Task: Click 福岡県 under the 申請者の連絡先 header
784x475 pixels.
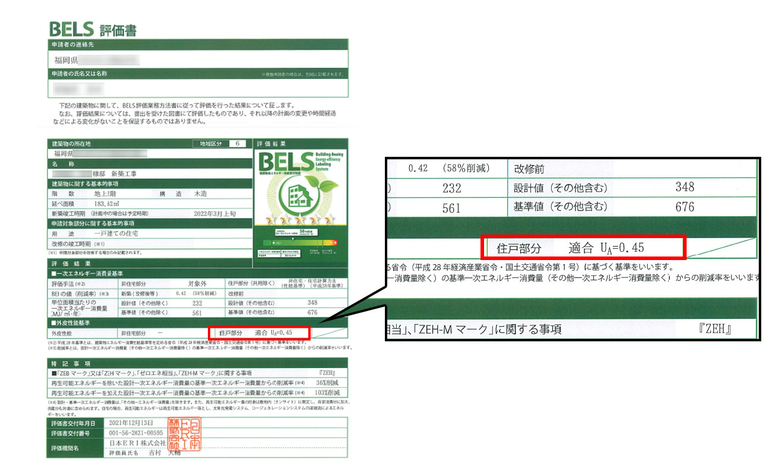Action: [x=66, y=59]
